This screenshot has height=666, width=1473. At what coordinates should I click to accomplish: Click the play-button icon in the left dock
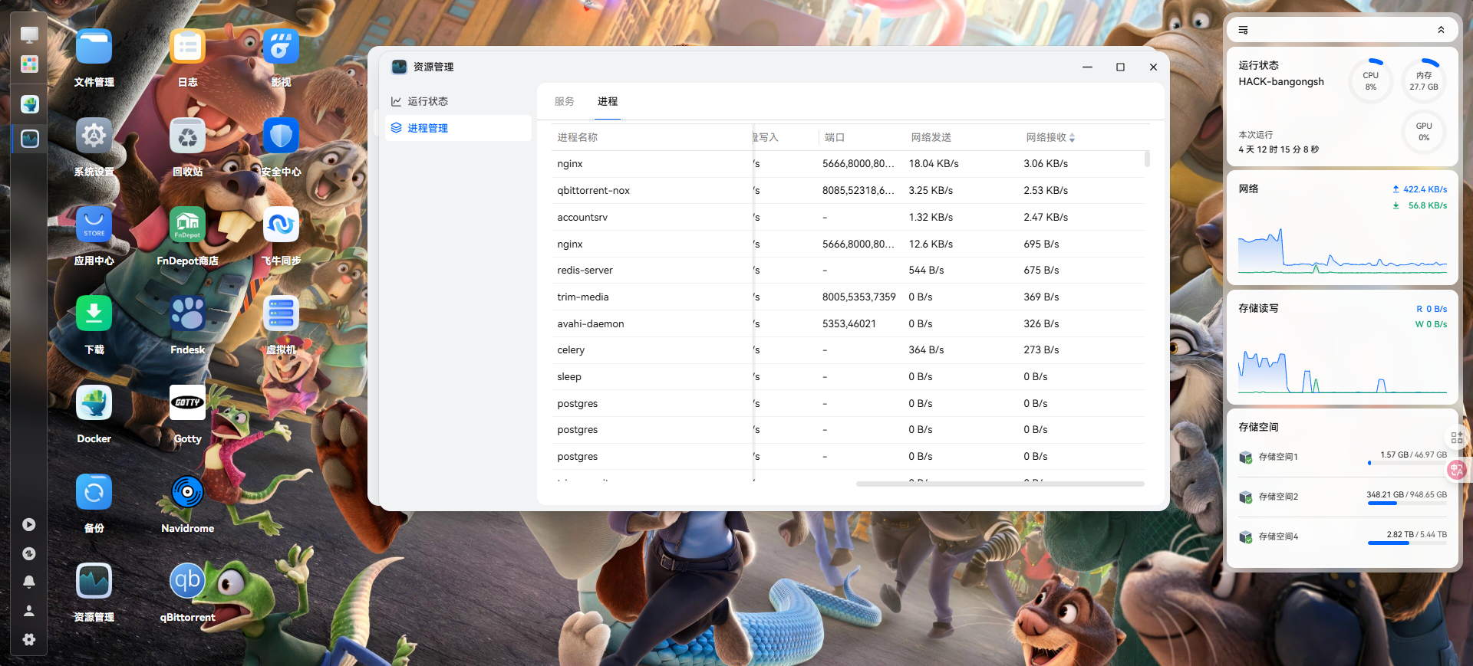pyautogui.click(x=29, y=525)
